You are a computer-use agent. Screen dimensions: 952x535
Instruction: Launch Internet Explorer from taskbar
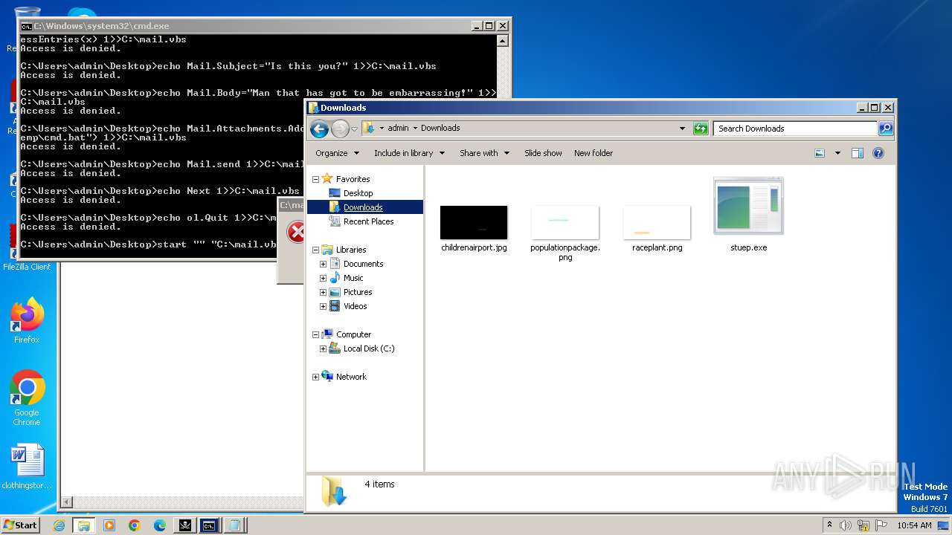pos(59,525)
